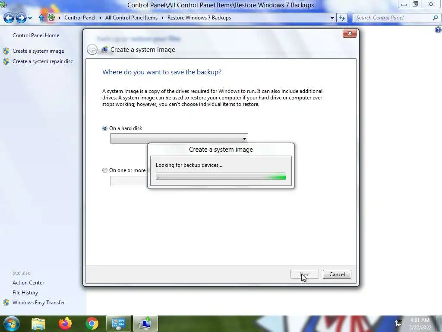Restore down the Control Panel window
The width and height of the screenshot is (442, 332).
pyautogui.click(x=415, y=4)
